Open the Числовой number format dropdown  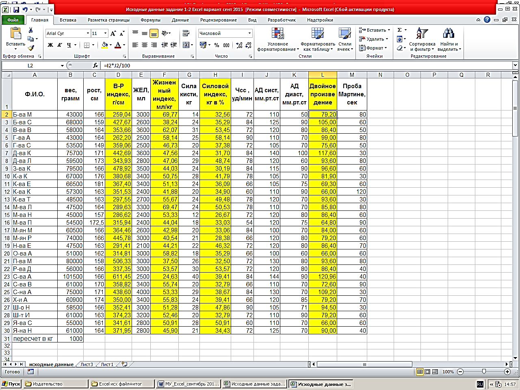(250, 33)
